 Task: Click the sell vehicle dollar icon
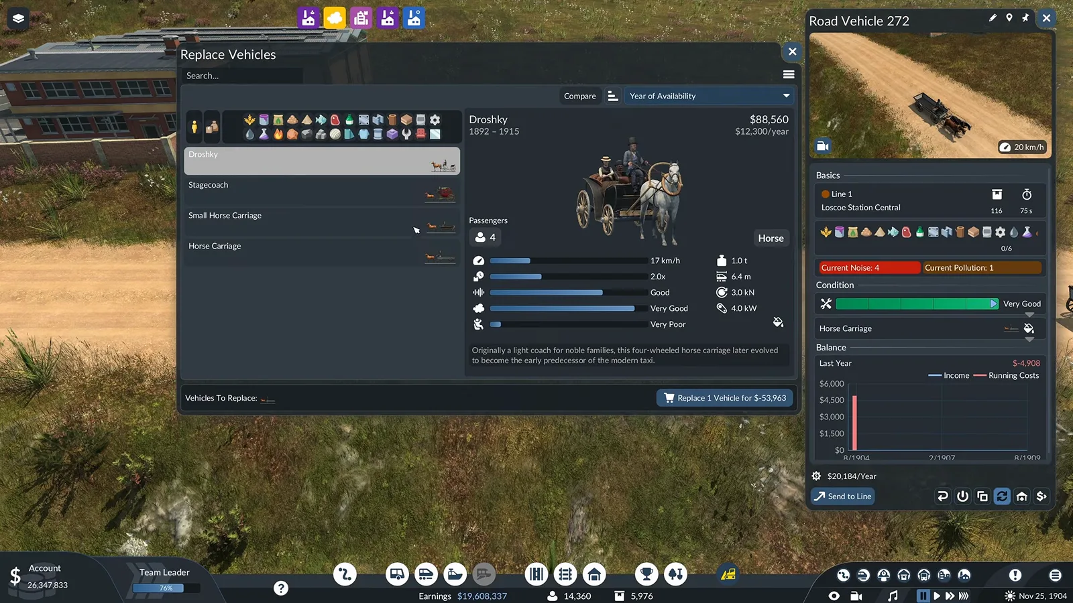pyautogui.click(x=1041, y=496)
